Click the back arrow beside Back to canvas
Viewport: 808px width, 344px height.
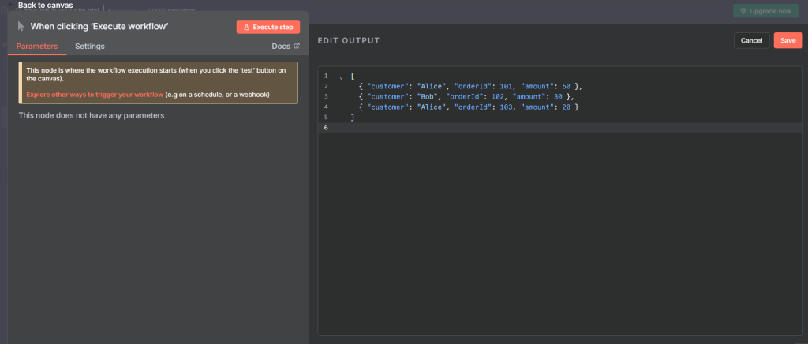[x=10, y=5]
